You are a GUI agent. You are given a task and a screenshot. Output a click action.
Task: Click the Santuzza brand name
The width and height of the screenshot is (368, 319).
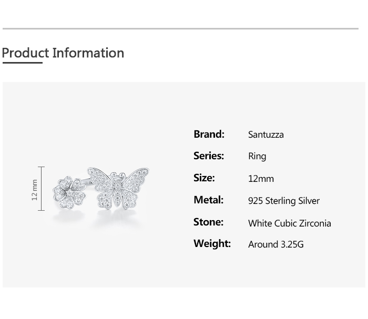pos(265,135)
